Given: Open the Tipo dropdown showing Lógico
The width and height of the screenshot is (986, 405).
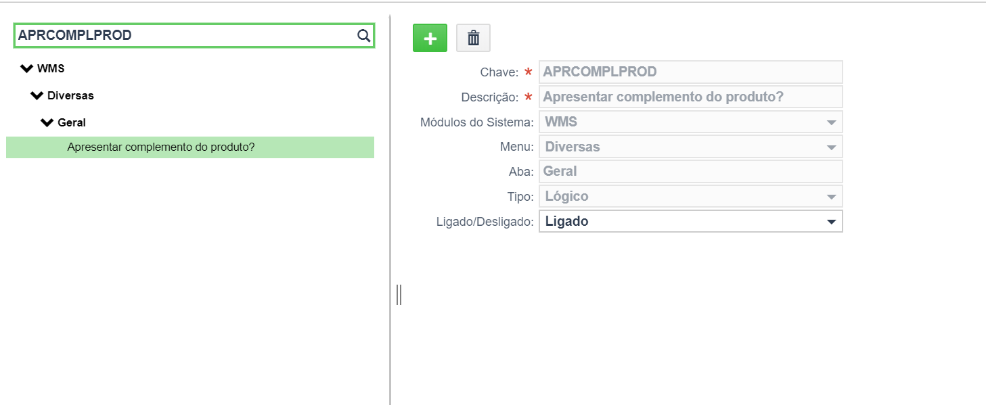Looking at the screenshot, I should coord(691,197).
